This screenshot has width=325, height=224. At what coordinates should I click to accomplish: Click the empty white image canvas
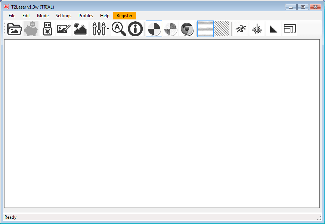pos(162,123)
